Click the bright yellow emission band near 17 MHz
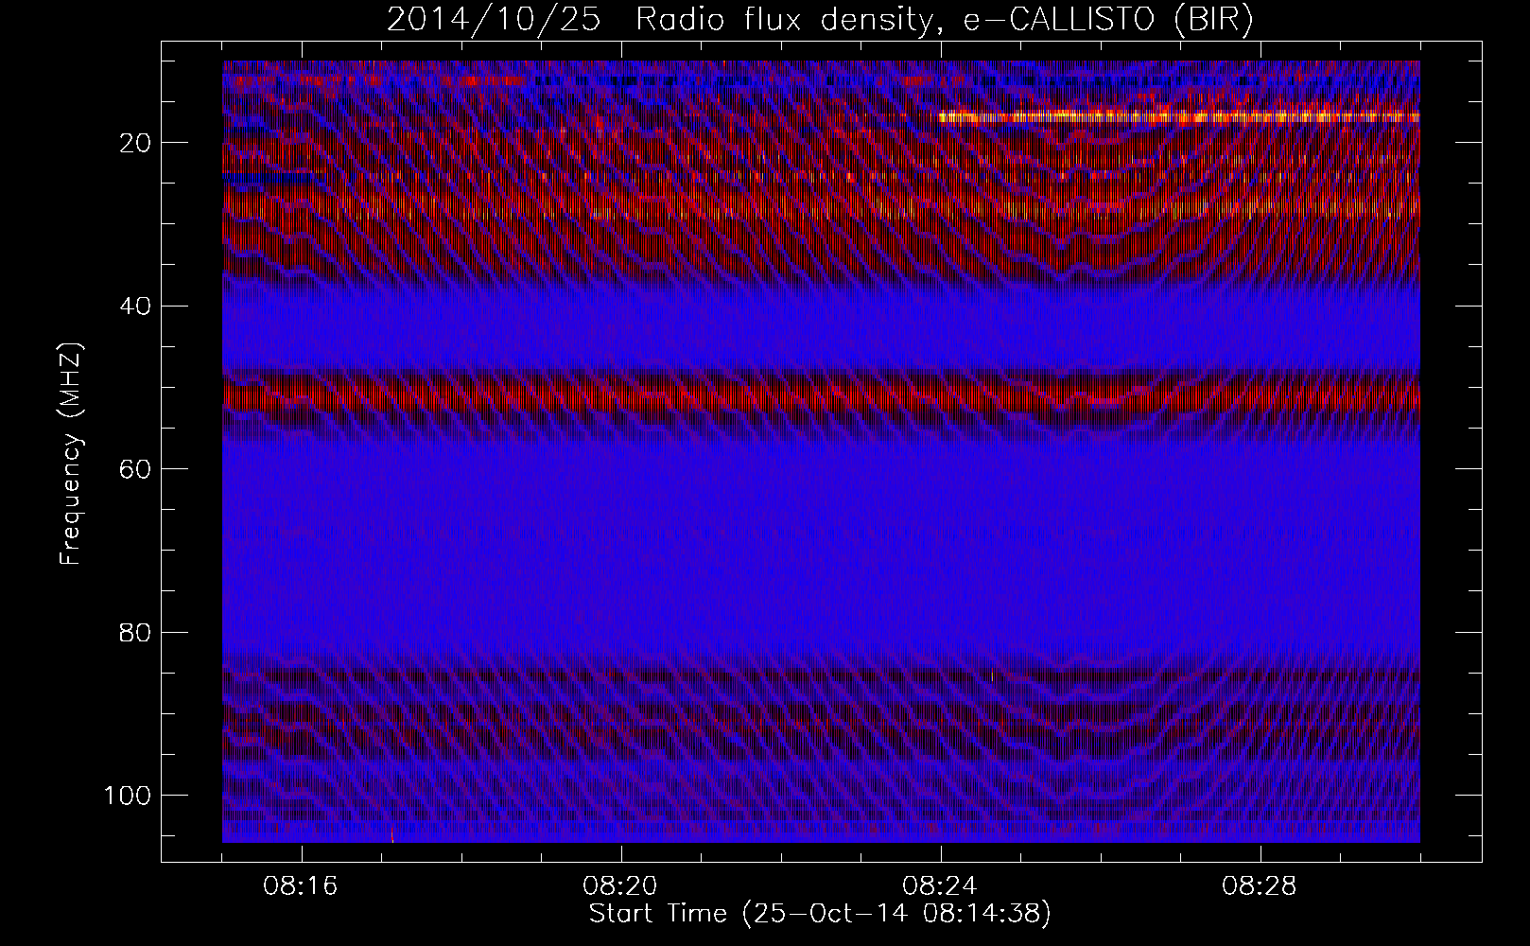 (1179, 117)
